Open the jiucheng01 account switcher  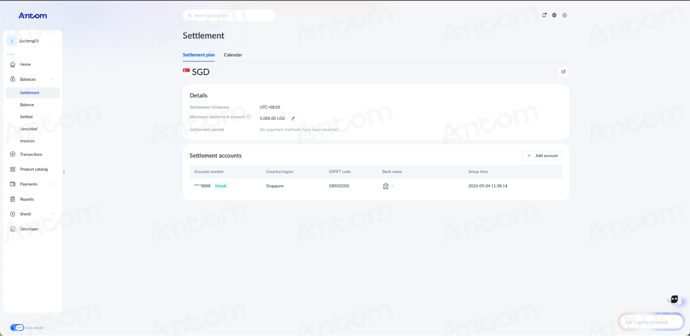33,41
